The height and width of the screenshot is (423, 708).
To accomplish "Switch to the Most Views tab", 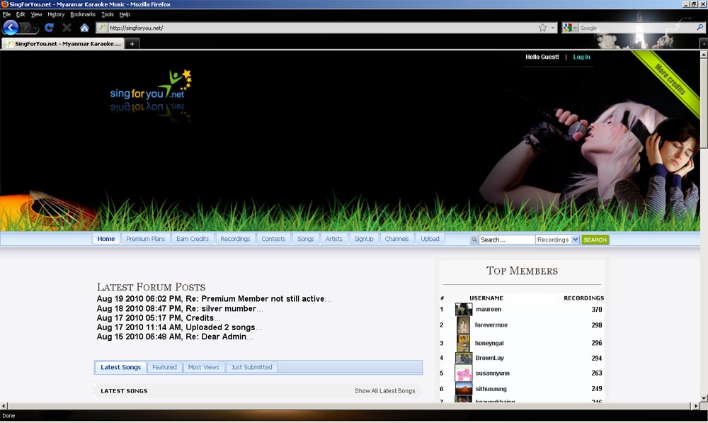I will (203, 367).
